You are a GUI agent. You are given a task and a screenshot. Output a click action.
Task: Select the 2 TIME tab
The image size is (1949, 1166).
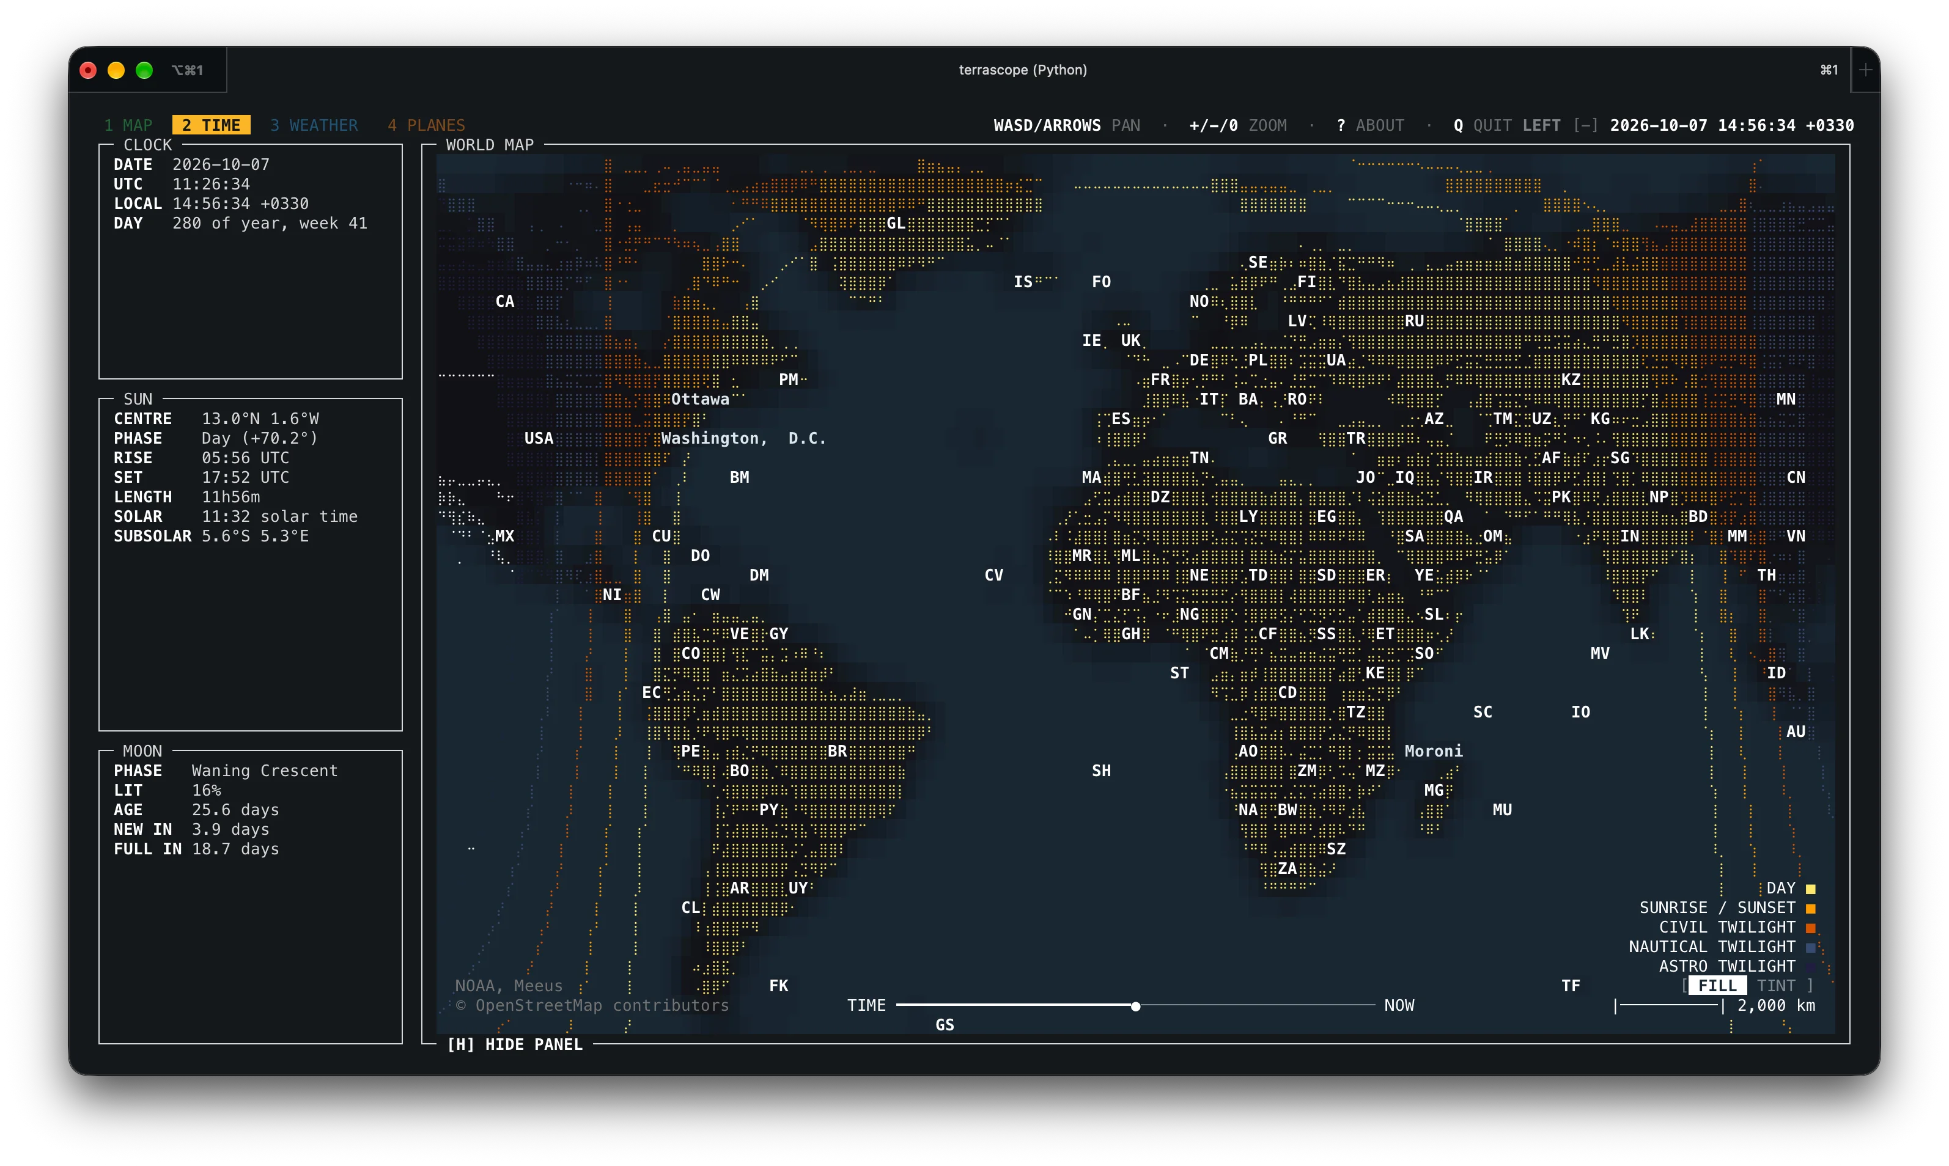click(211, 125)
